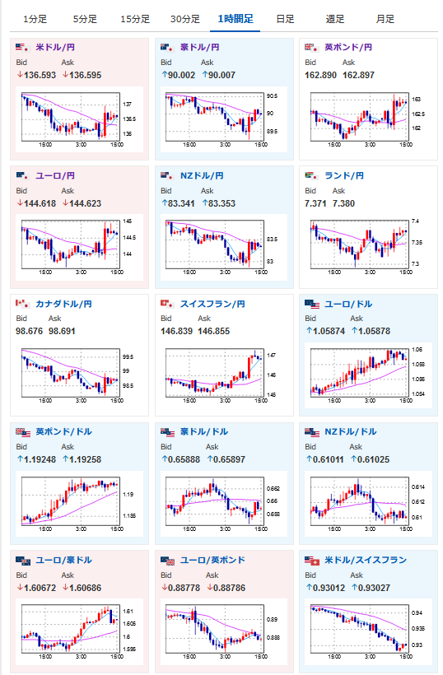Image resolution: width=443 pixels, height=675 pixels.
Task: Click the South Africa flag icon beside ランド/円
Action: 312,175
